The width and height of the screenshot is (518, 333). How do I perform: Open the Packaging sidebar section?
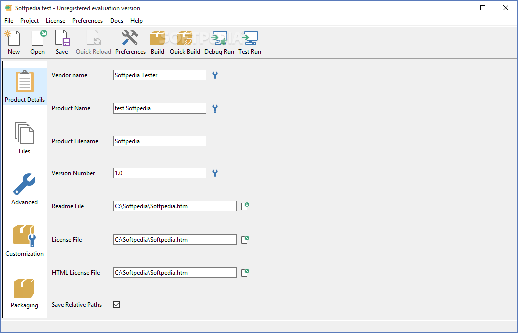tap(25, 292)
